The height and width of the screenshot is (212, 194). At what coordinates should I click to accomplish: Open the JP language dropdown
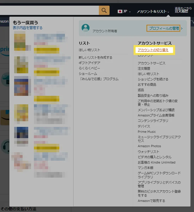pos(124,11)
